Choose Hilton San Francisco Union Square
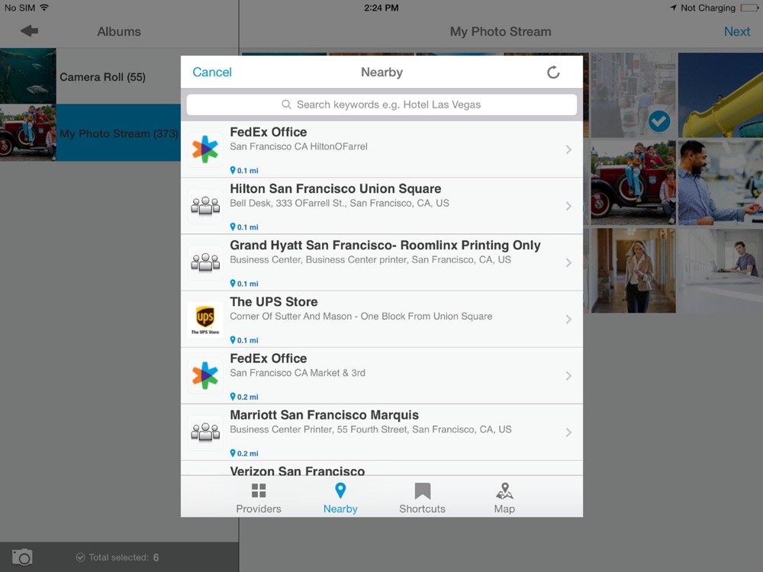The image size is (763, 572). (381, 206)
